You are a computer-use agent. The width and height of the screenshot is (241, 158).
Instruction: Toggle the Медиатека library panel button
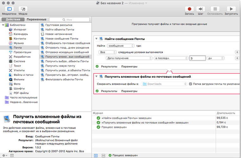pos(9,9)
